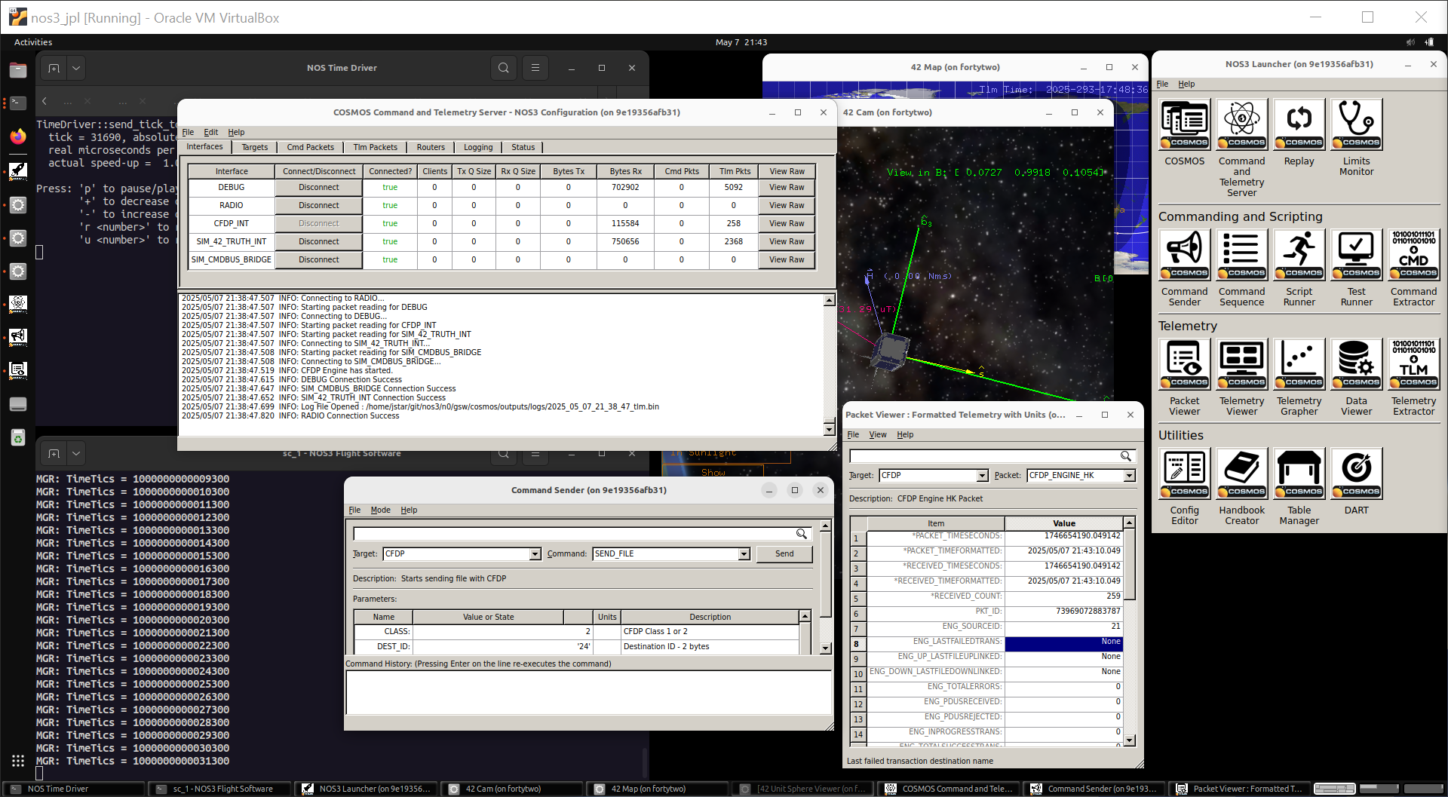Open Files from the Ubuntu dock
Image resolution: width=1448 pixels, height=797 pixels.
click(x=18, y=70)
